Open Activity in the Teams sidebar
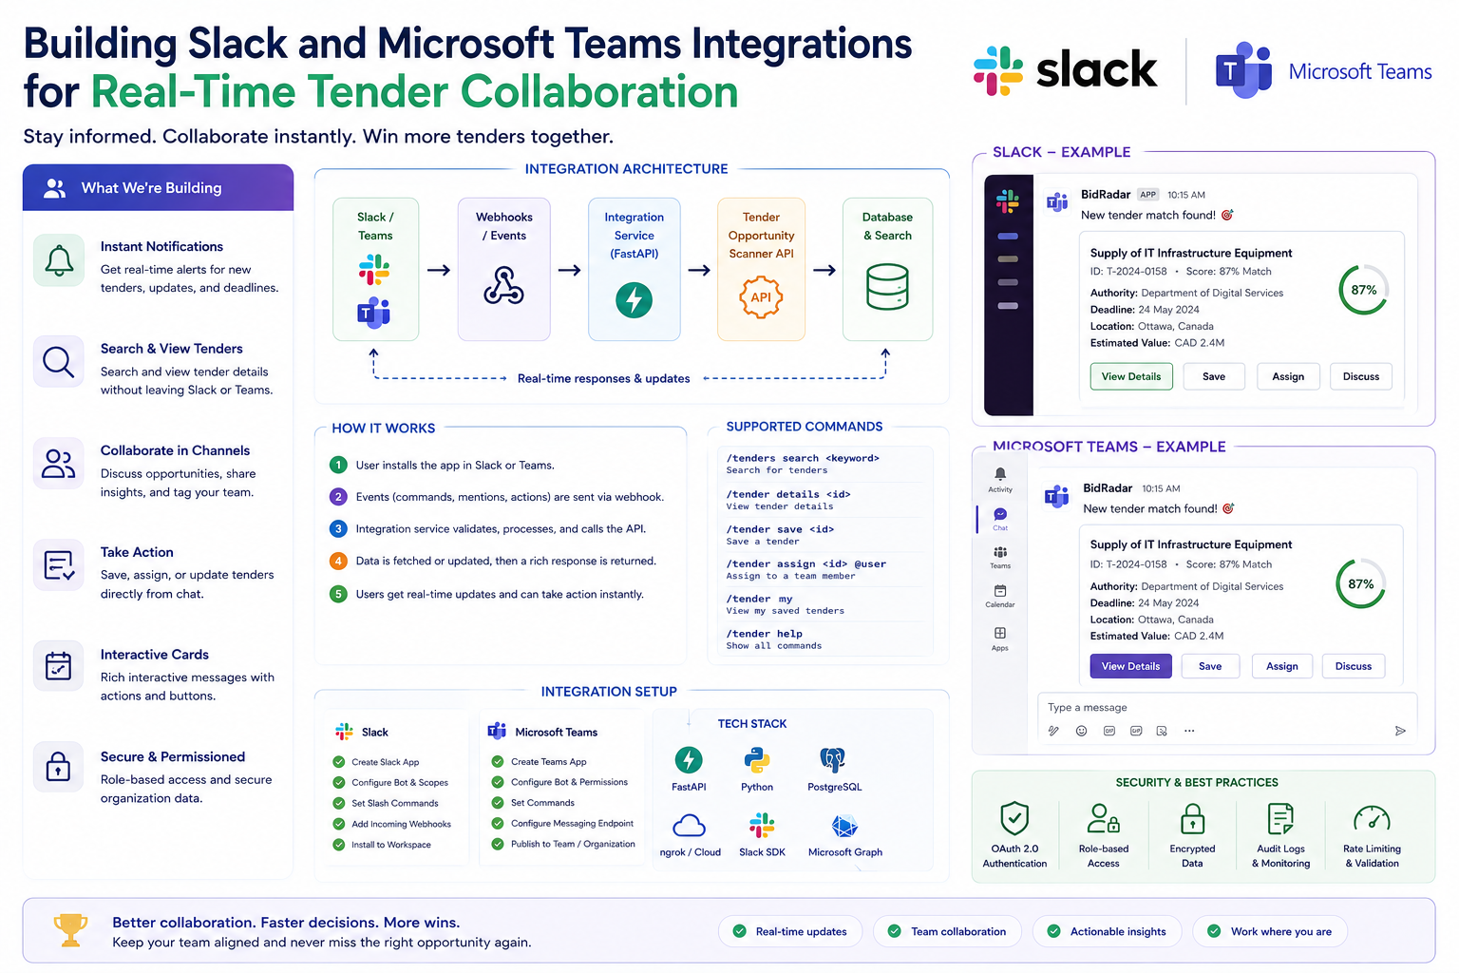 point(1000,479)
